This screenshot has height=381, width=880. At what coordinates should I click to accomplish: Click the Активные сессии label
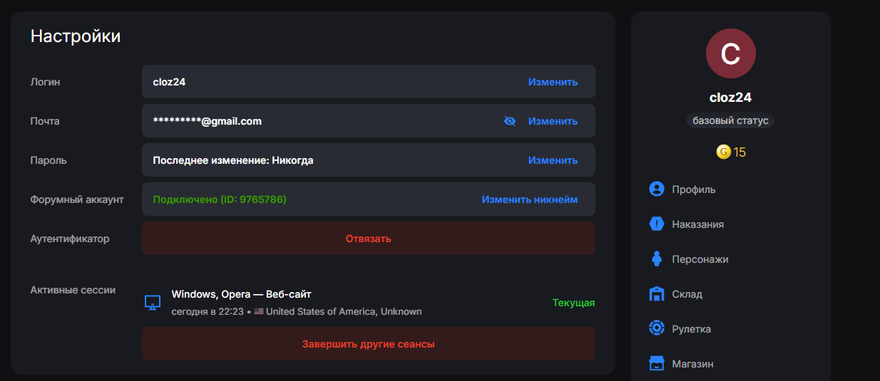pos(73,290)
